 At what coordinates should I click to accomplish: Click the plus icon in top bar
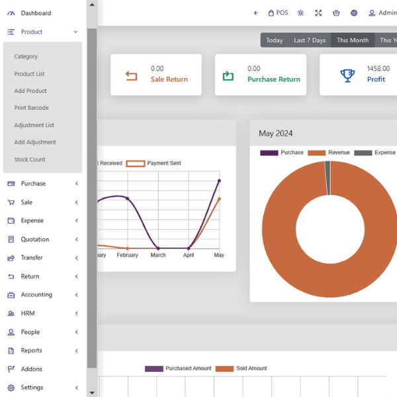(255, 13)
